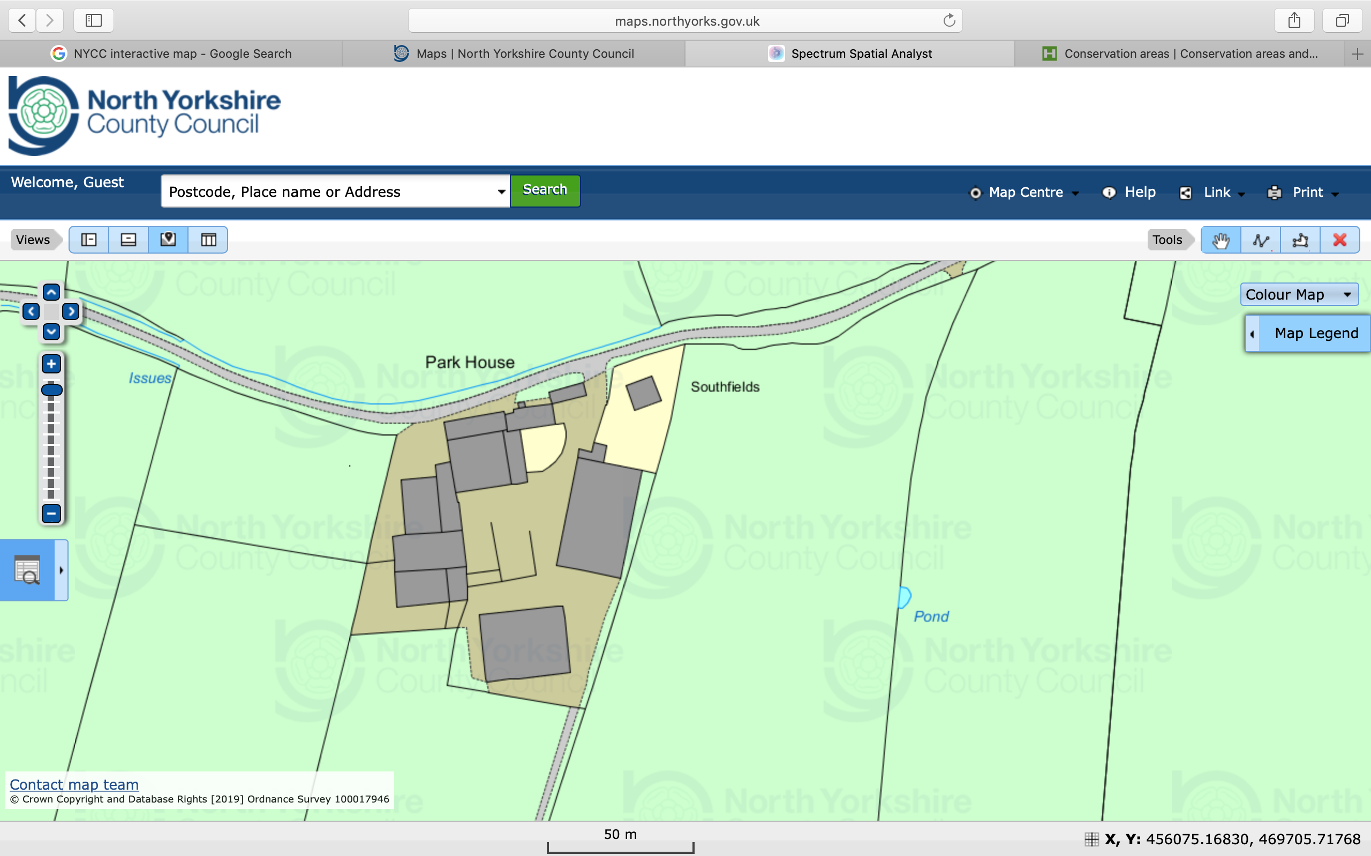Toggle the map-only view button
The image size is (1371, 856).
click(x=168, y=240)
